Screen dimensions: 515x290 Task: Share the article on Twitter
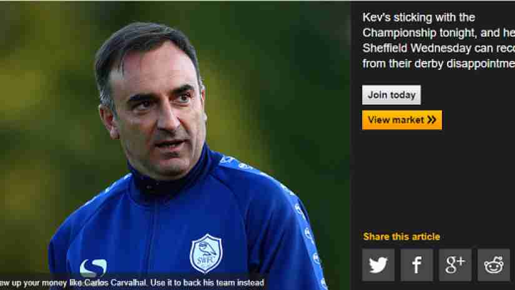point(378,264)
